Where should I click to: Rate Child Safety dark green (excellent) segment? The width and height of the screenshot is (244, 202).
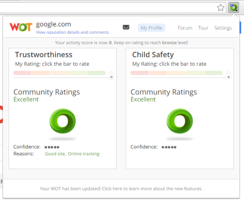pos(214,73)
